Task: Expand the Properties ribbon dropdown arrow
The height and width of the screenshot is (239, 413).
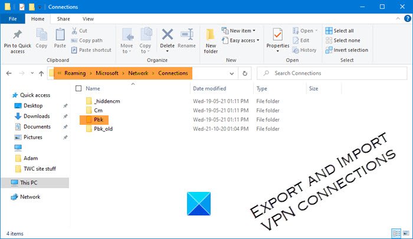Action: pyautogui.click(x=278, y=51)
